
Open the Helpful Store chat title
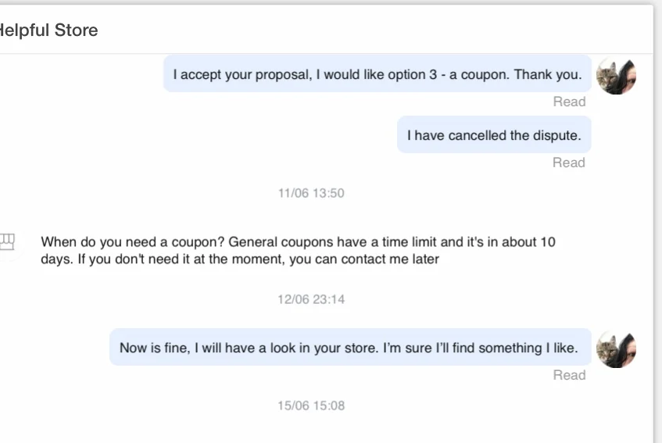[x=48, y=30]
